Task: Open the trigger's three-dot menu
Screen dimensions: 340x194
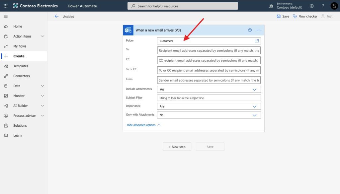Action: point(259,30)
